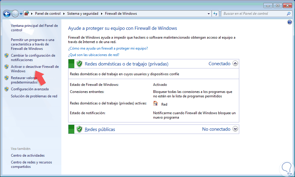This screenshot has height=177, width=295.
Task: Open Centro de redes y recursos compartidos
Action: pyautogui.click(x=32, y=164)
